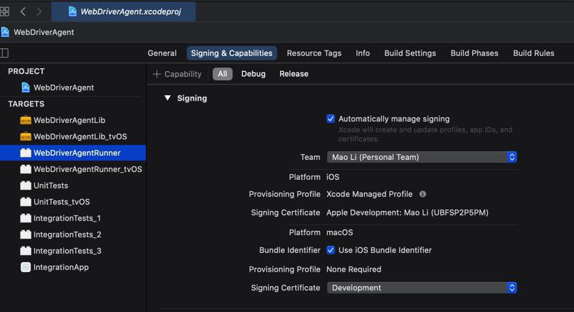The width and height of the screenshot is (574, 312).
Task: Go forward with the right chevron
Action: point(39,11)
